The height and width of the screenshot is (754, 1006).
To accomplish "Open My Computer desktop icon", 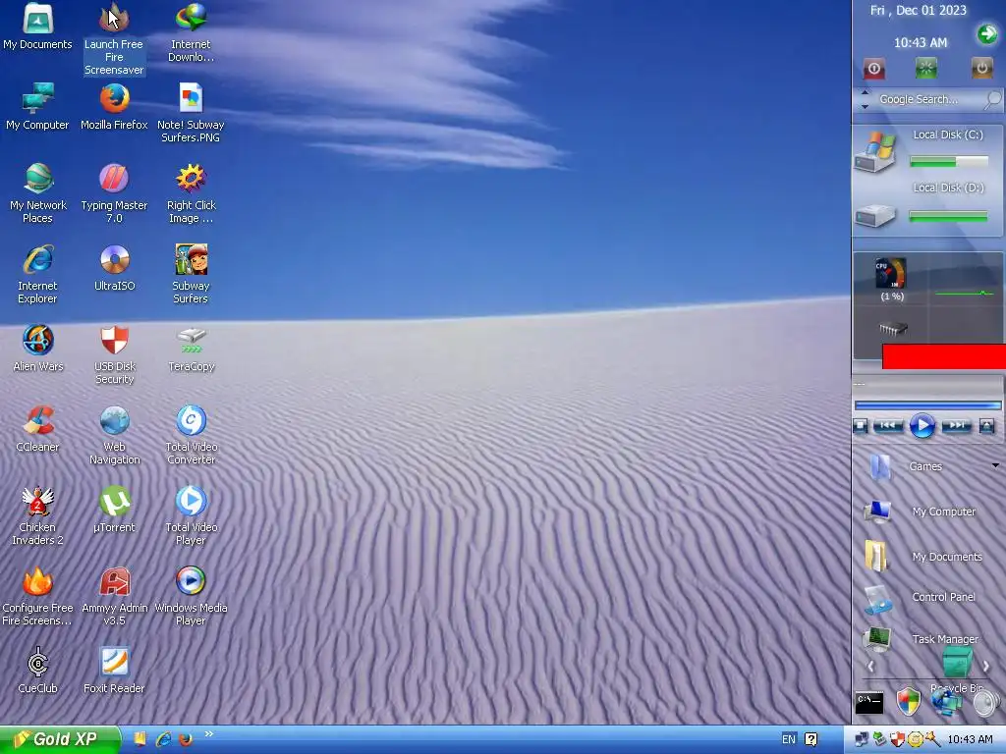I will coord(38,106).
